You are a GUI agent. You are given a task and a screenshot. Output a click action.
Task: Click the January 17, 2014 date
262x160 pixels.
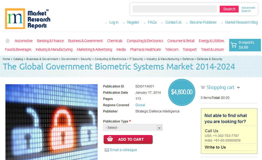148,92
